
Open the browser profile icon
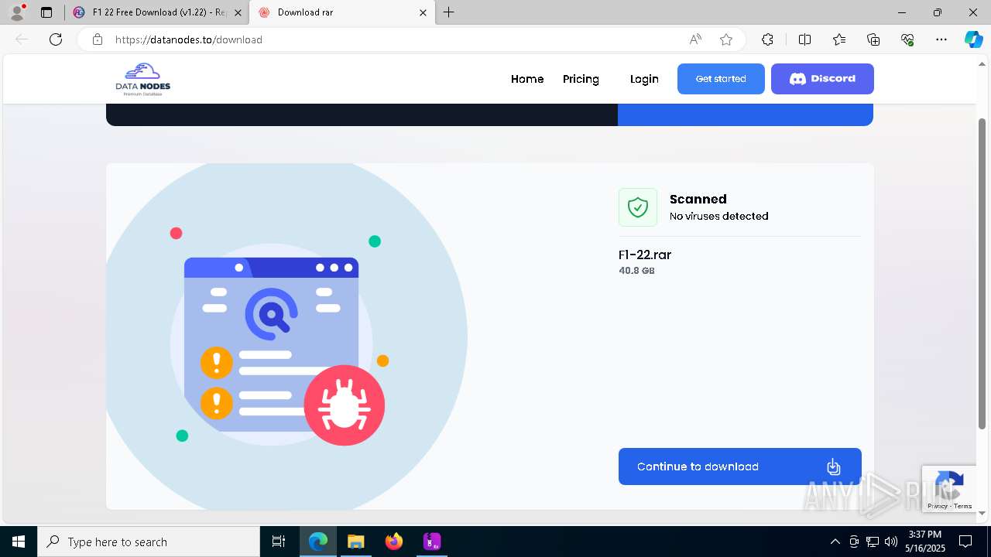point(17,12)
